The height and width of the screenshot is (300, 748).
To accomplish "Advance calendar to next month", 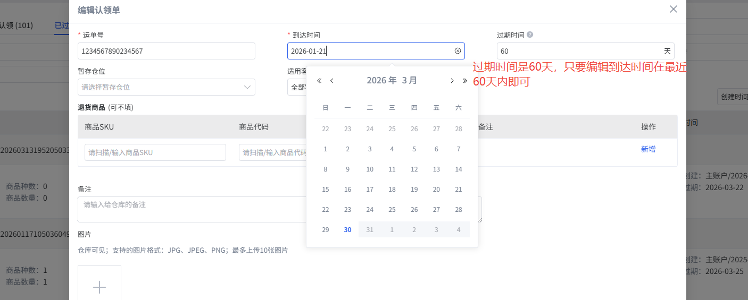I will click(x=452, y=81).
